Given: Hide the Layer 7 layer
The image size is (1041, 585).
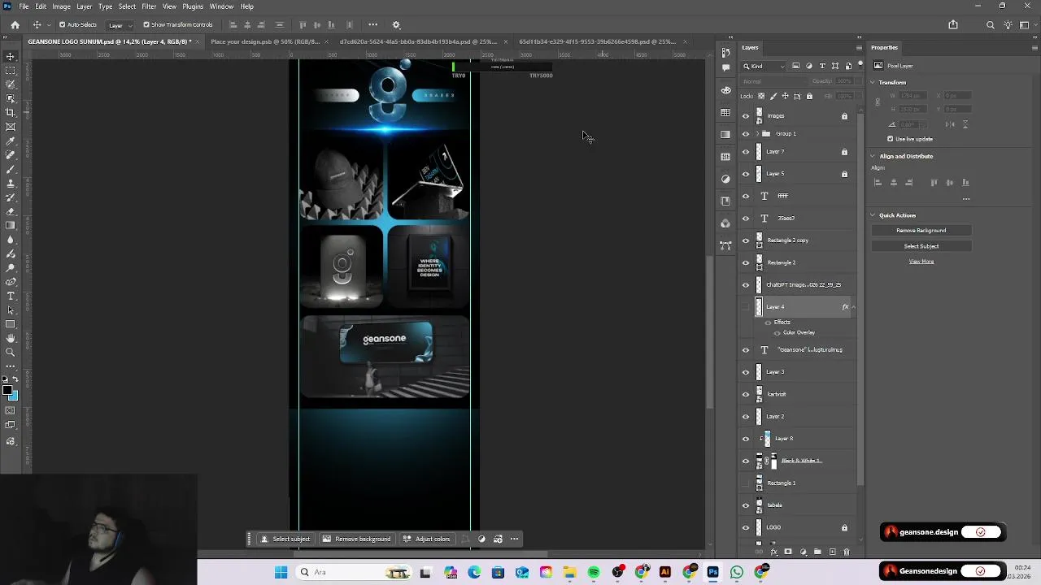Looking at the screenshot, I should 746,152.
